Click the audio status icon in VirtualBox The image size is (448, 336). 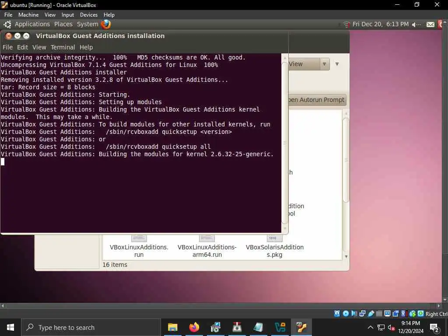354,313
